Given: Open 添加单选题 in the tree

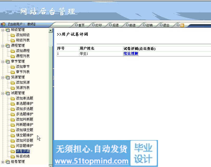Looking at the screenshot, I should [x=25, y=98].
